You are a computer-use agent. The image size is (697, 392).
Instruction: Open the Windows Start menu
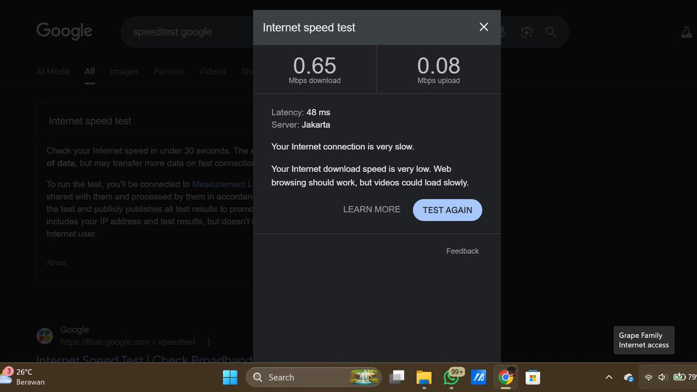pyautogui.click(x=230, y=377)
